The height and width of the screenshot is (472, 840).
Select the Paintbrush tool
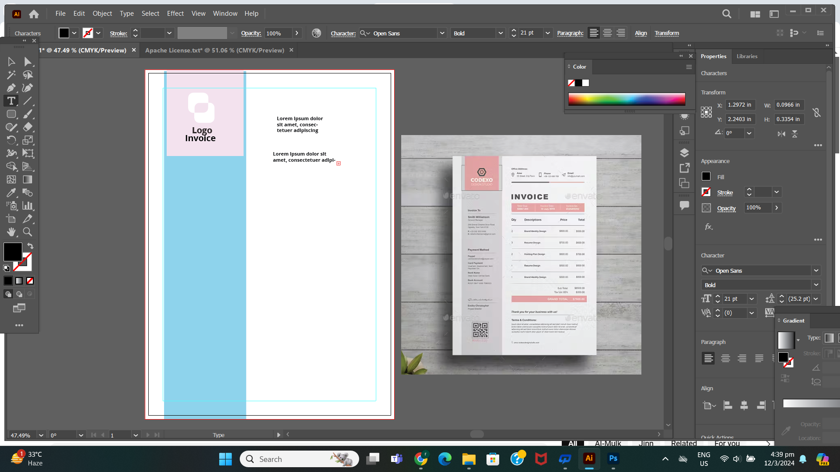point(28,114)
